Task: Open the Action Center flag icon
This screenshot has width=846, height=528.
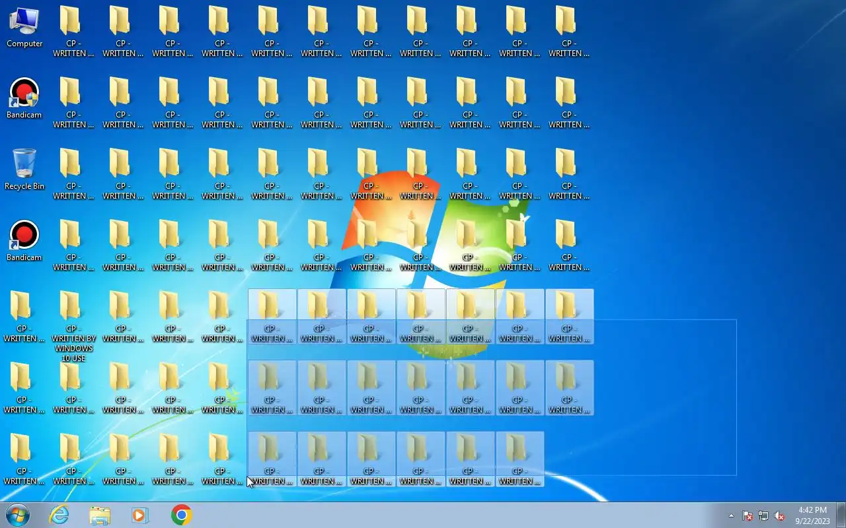Action: tap(748, 515)
